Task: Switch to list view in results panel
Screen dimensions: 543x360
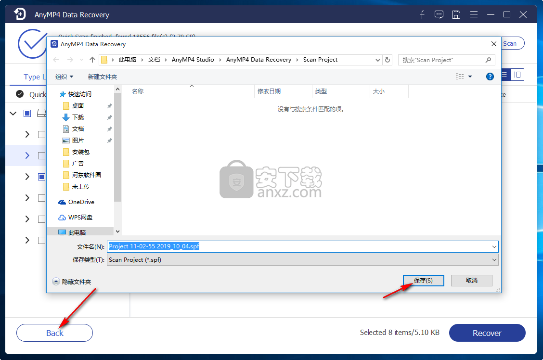Action: click(x=504, y=75)
